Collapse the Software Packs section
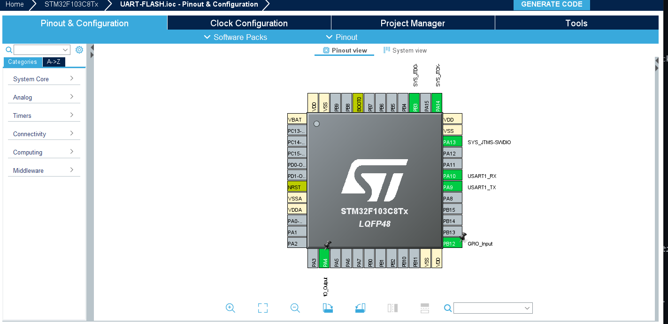Image resolution: width=668 pixels, height=324 pixels. [235, 37]
